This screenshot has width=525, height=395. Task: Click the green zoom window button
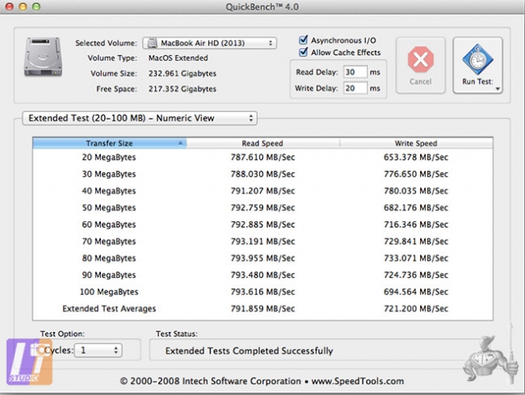pyautogui.click(x=36, y=7)
